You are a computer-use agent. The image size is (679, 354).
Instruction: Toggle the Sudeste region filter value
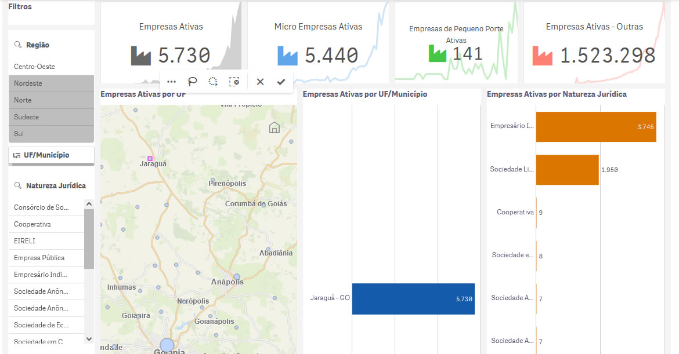click(x=51, y=117)
